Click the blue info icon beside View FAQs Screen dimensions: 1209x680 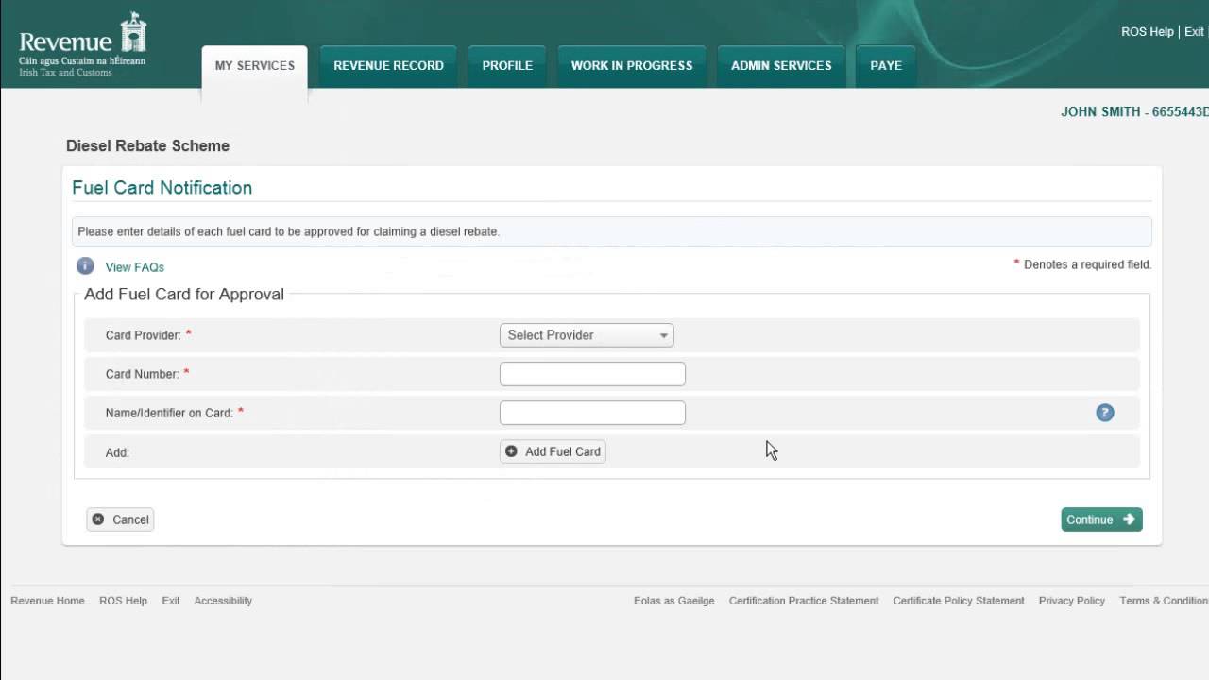(85, 266)
